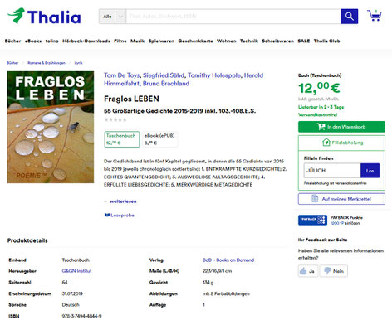Click the thumbs-down Nein button
This screenshot has height=325, width=392.
pos(334,271)
